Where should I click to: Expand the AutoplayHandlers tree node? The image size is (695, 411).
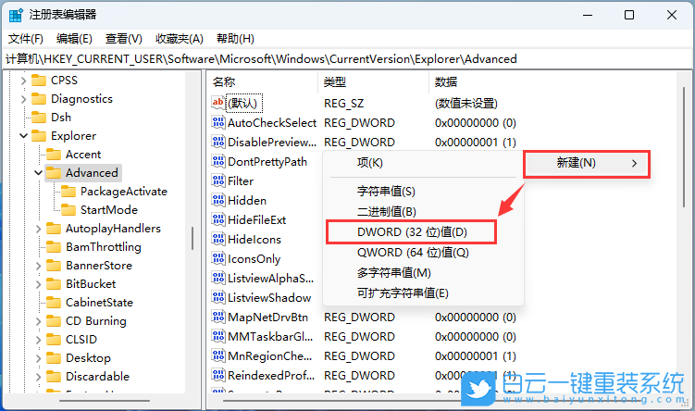(39, 229)
